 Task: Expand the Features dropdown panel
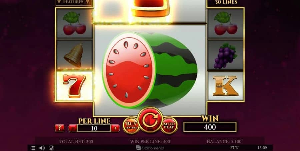pyautogui.click(x=73, y=2)
